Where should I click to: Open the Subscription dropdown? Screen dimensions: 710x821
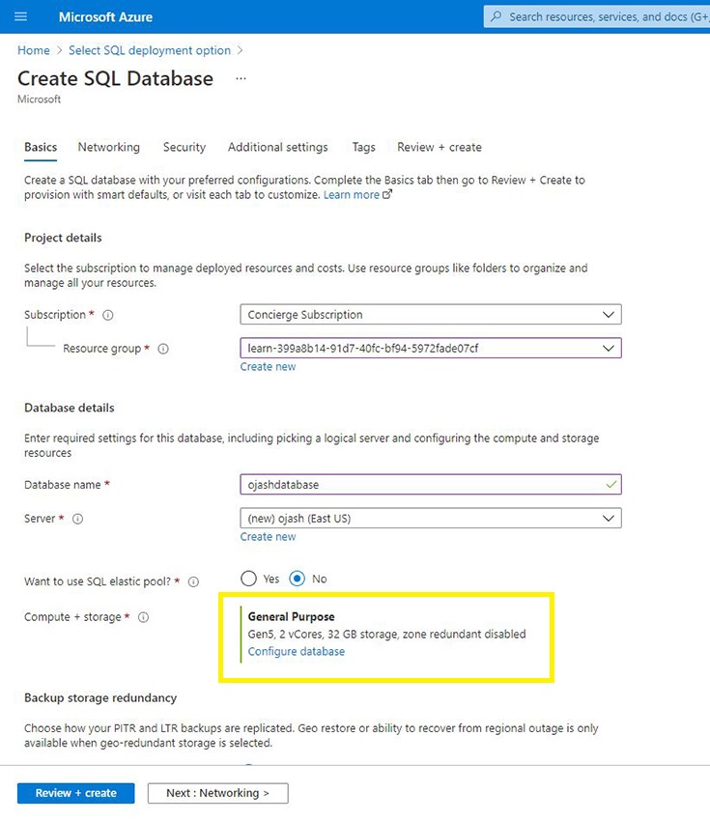click(609, 314)
